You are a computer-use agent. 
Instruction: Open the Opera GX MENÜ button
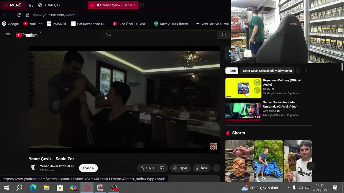13,5
